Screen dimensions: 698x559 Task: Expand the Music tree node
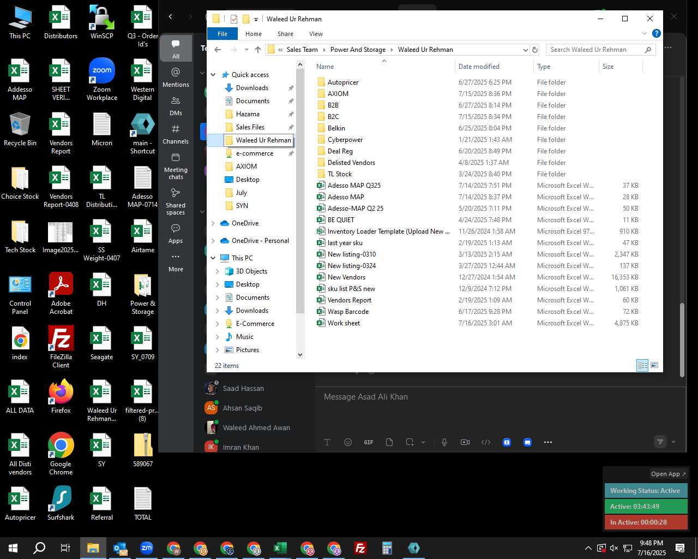coord(218,337)
